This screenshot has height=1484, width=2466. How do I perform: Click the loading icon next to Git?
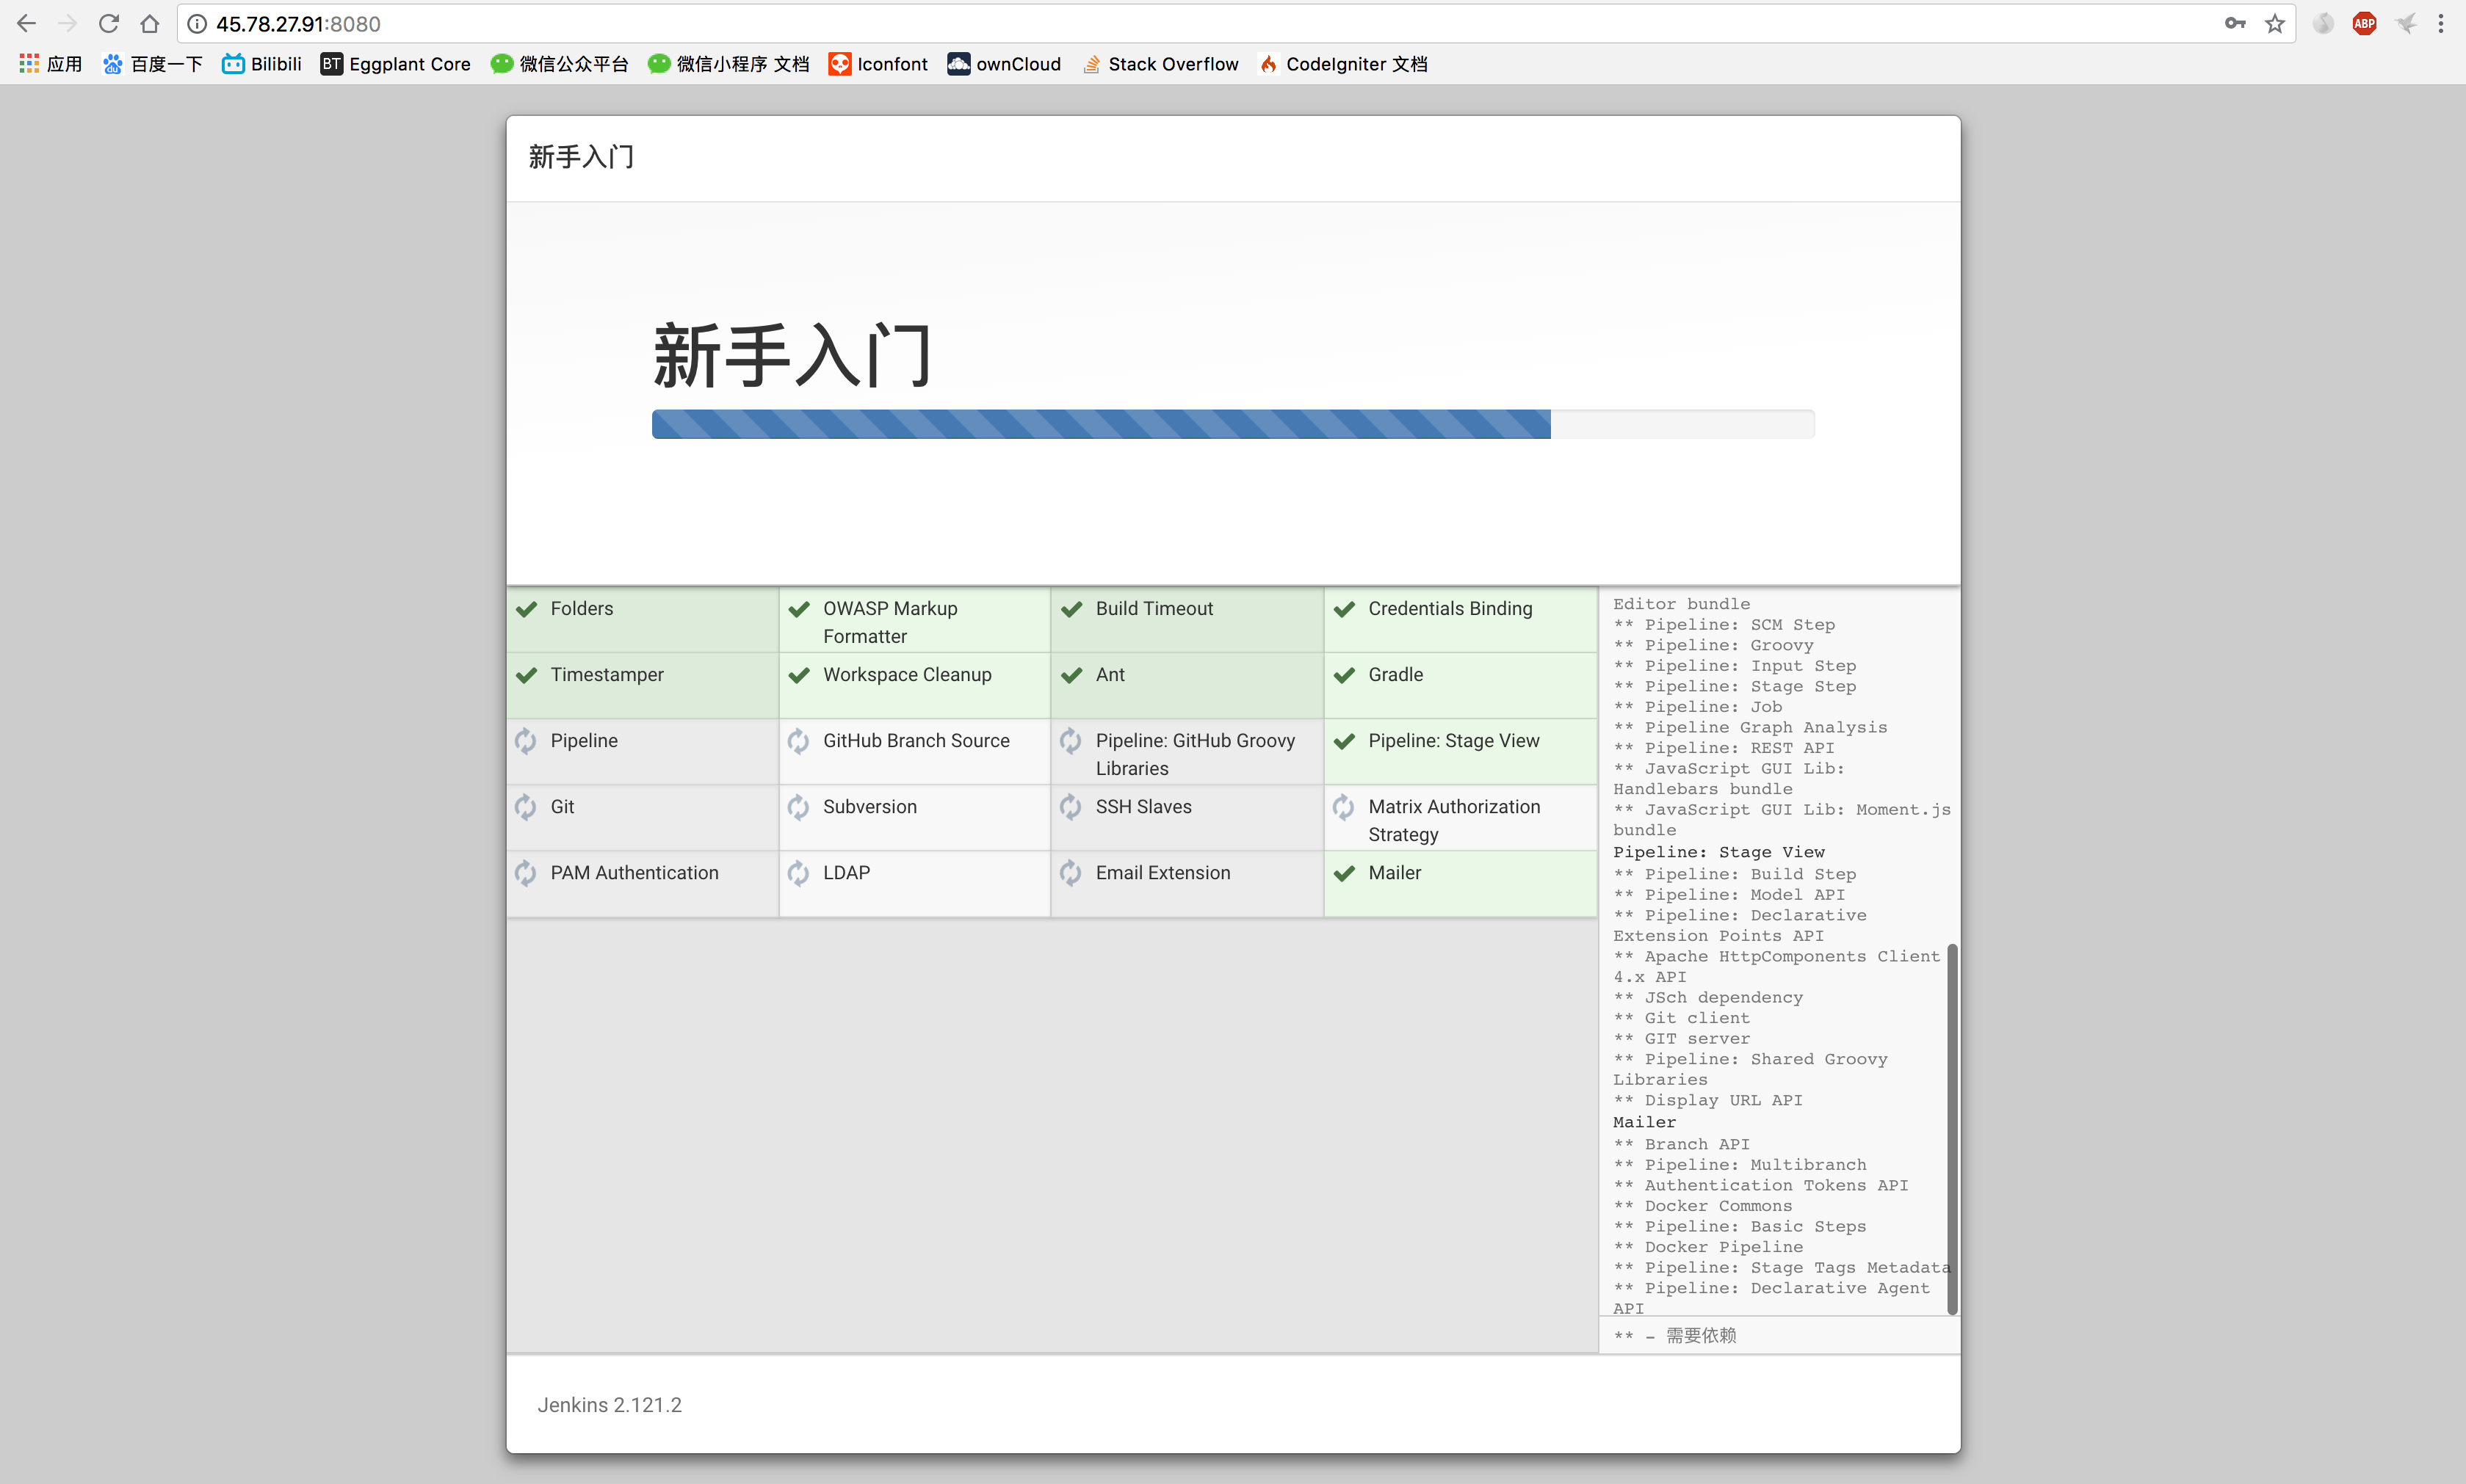[x=525, y=807]
